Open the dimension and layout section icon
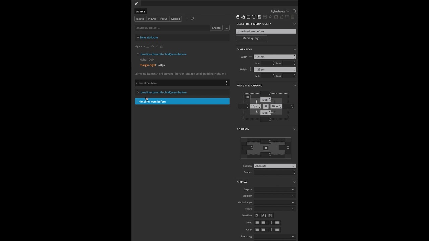Viewport: 429px width, 241px height. 238,17
